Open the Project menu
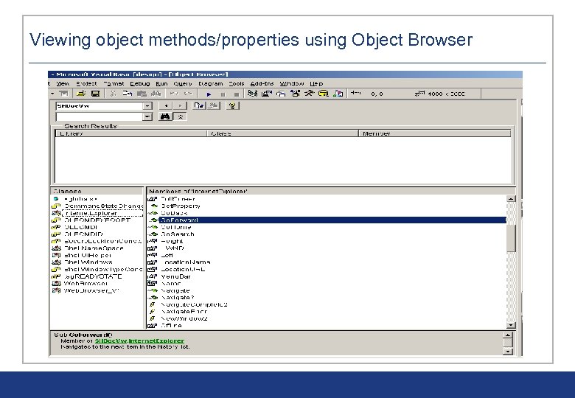575x398 pixels. [x=86, y=83]
